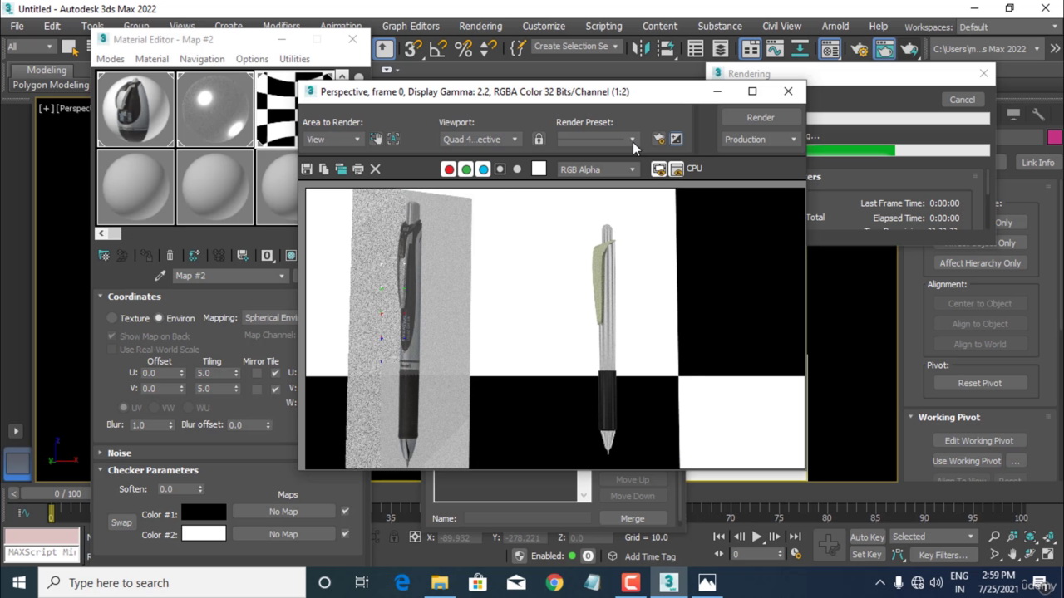Click the Print Image icon in render window

[x=358, y=169]
